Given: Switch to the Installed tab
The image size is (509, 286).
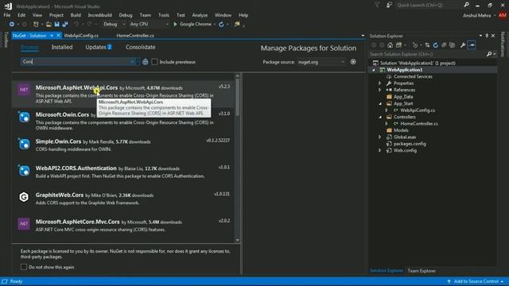Looking at the screenshot, I should [62, 48].
